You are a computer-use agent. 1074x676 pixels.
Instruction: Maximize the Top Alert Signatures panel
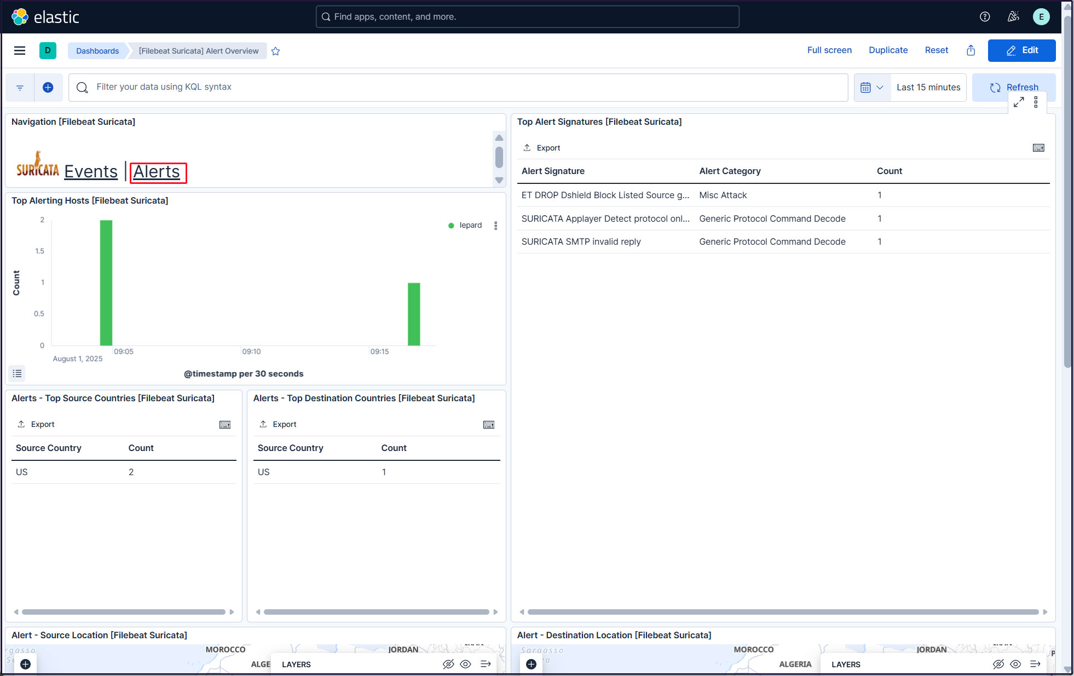[x=1019, y=102]
